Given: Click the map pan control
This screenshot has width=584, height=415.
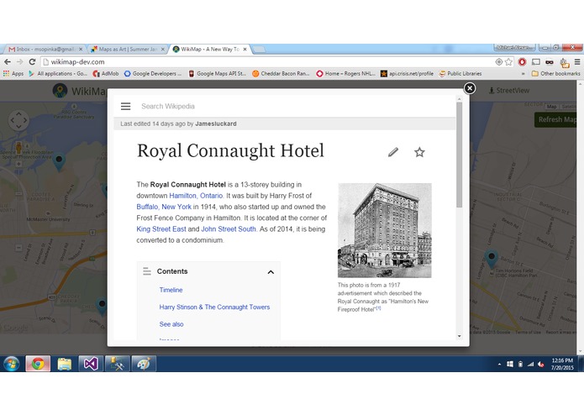Looking at the screenshot, I should (x=18, y=120).
